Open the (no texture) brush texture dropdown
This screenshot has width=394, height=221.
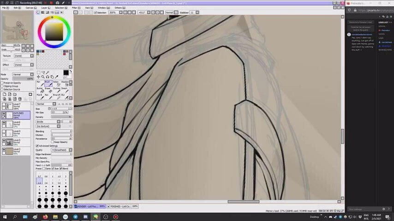48,126
